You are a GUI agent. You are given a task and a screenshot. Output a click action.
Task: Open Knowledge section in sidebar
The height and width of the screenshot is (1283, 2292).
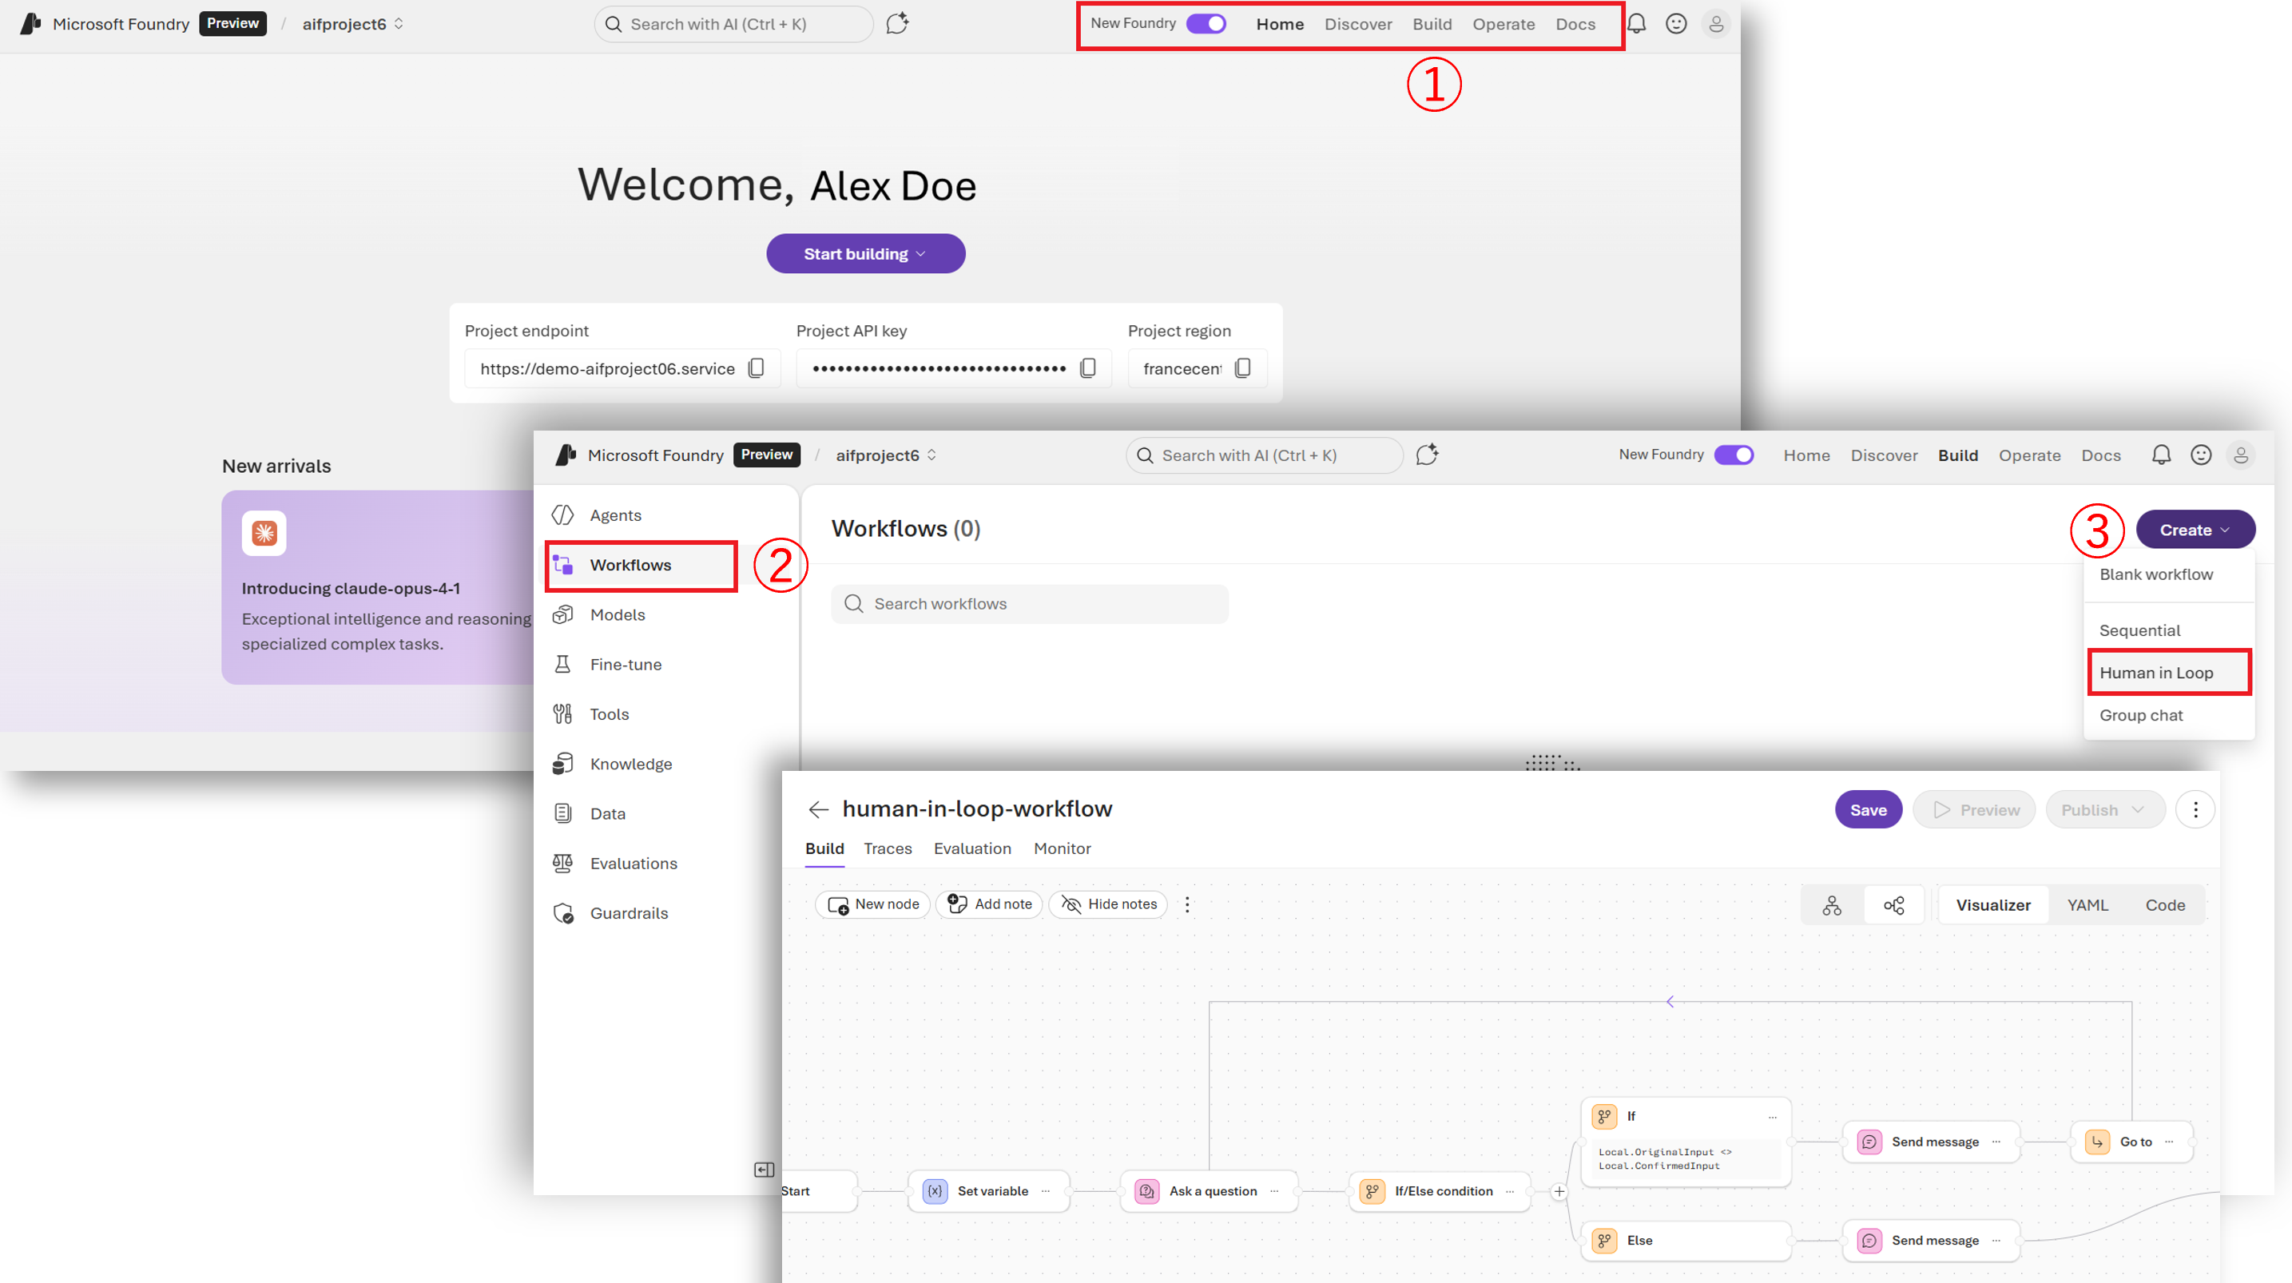click(x=630, y=764)
